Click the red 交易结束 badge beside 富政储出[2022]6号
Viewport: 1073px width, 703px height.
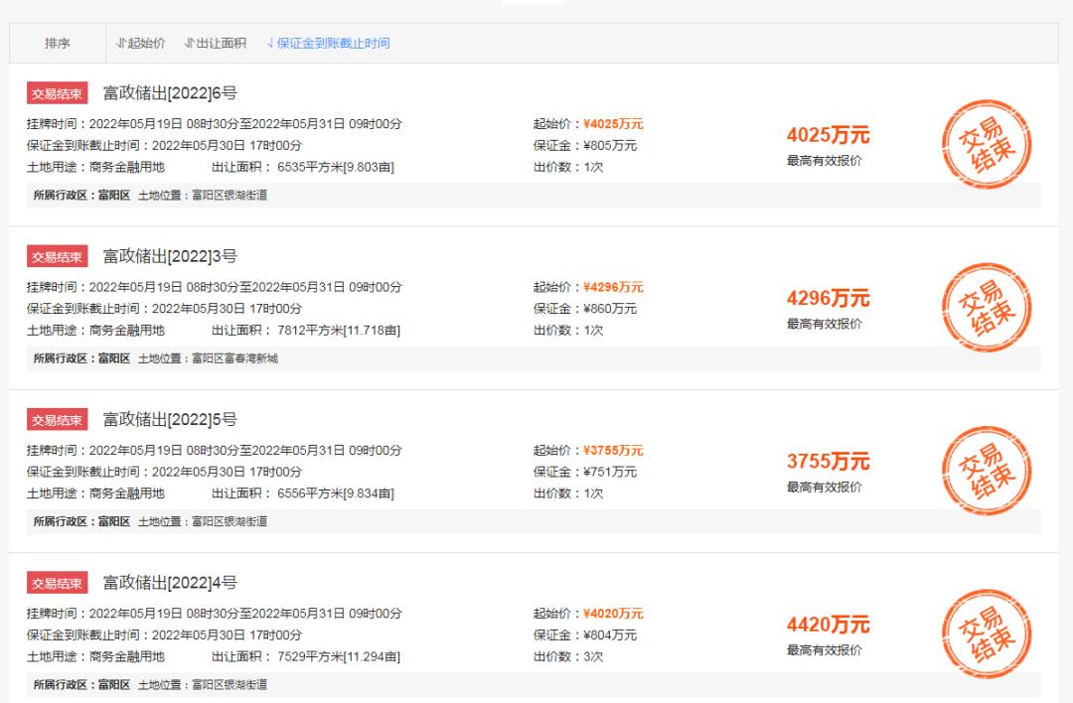[x=59, y=91]
